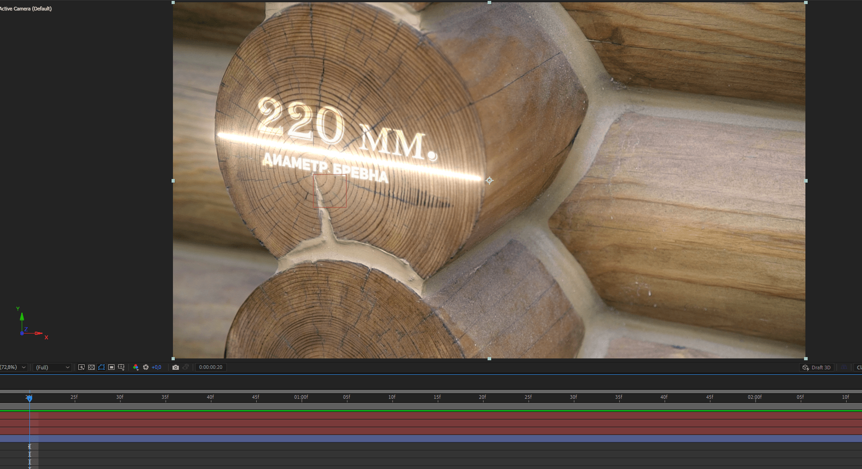The image size is (862, 469).
Task: Select the Fast Previews lightning icon
Action: (x=81, y=367)
